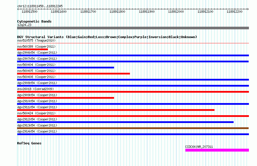The image size is (257, 166).
Task: Select the red esv26018 loss bar
Action: pos(133,92)
